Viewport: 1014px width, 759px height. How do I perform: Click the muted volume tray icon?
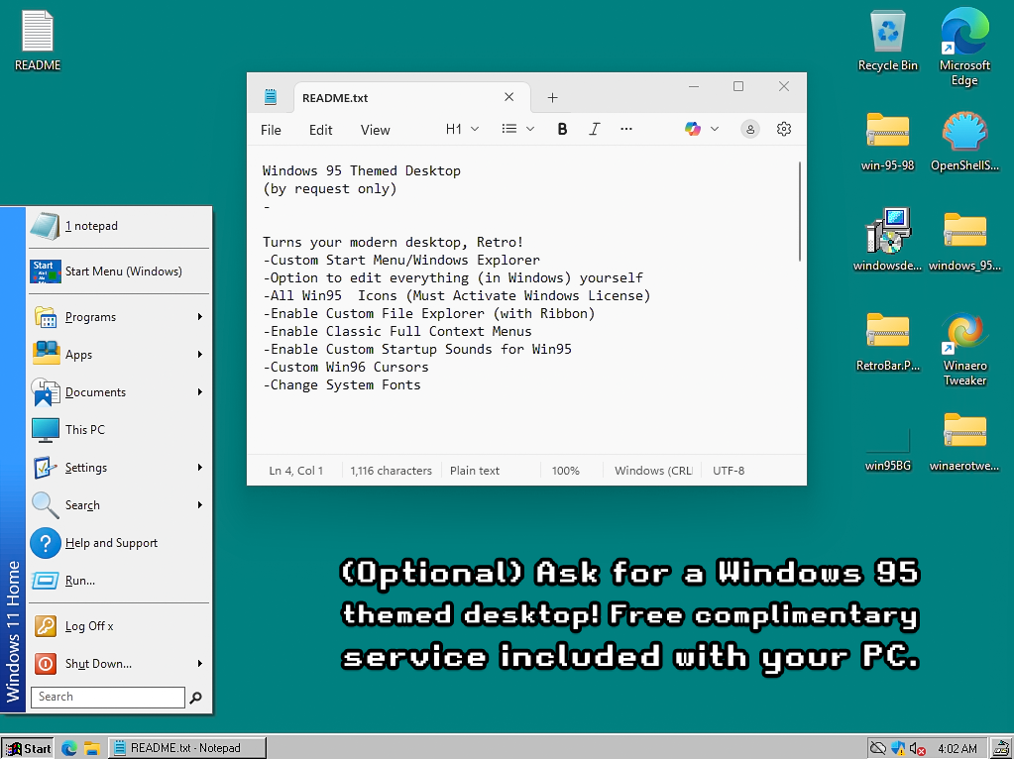click(917, 748)
